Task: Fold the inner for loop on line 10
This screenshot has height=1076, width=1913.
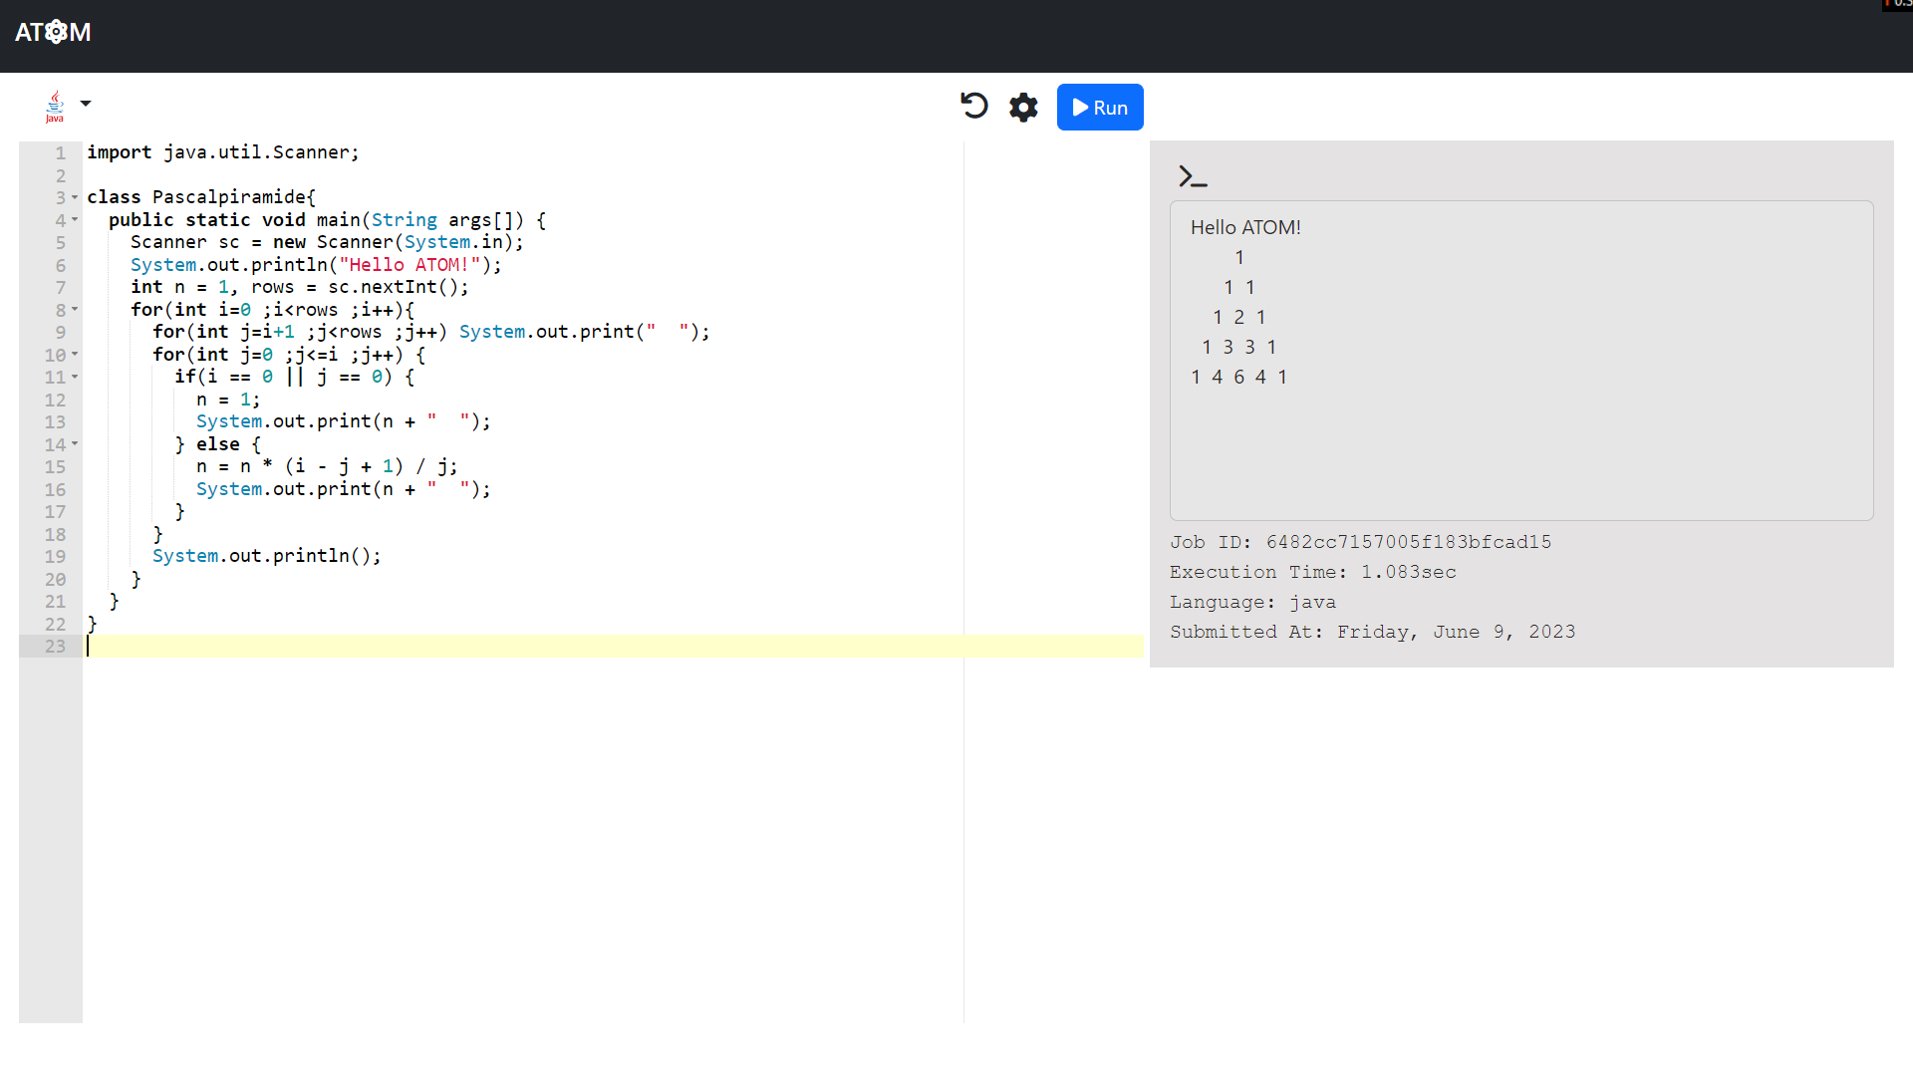Action: coord(75,355)
